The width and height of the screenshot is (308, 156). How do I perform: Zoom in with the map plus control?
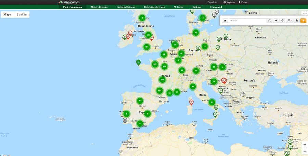click(305, 144)
